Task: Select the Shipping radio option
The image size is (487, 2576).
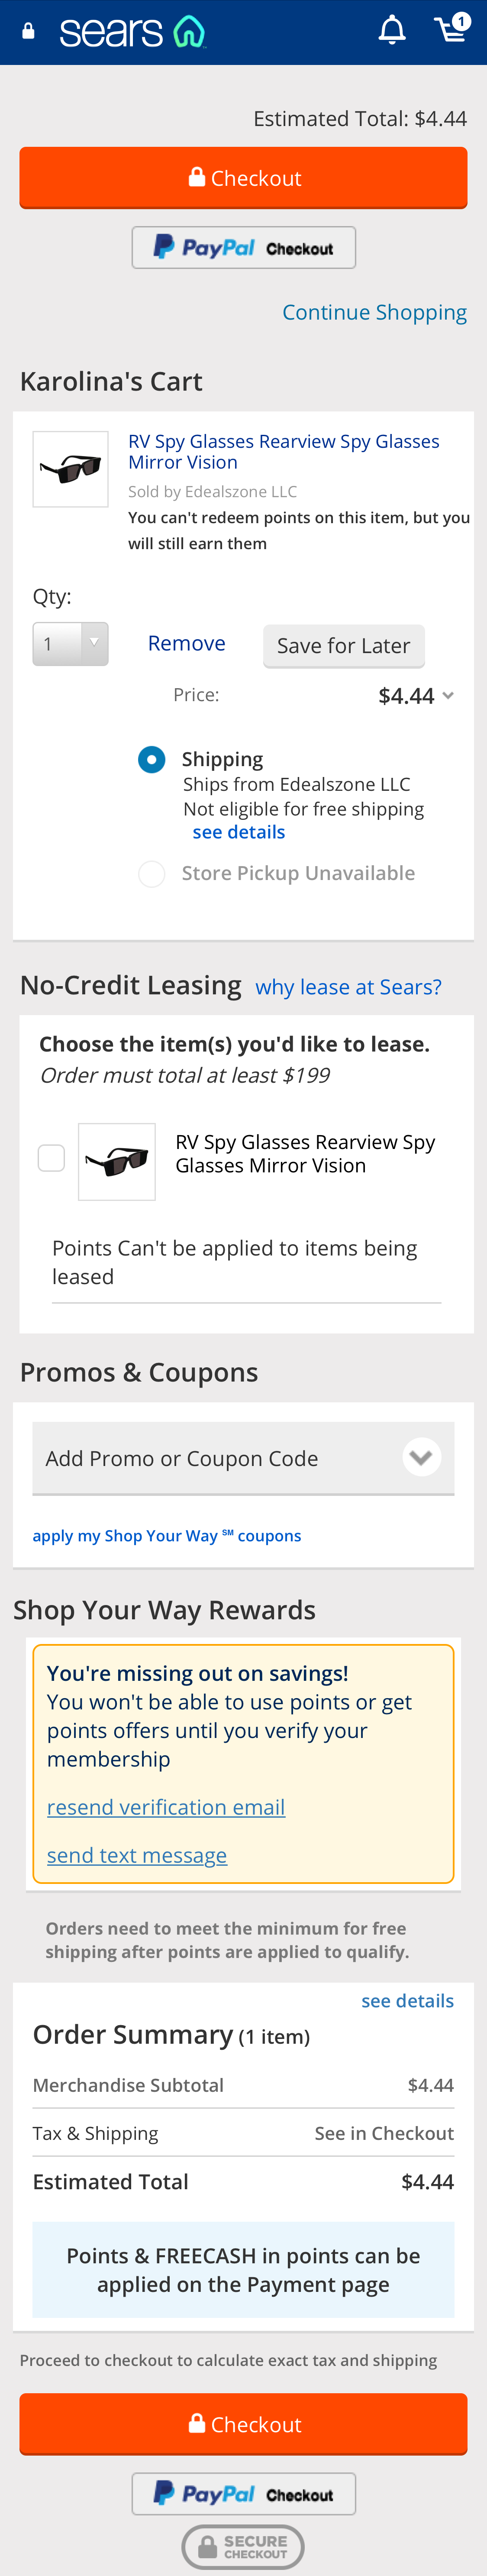Action: tap(152, 760)
